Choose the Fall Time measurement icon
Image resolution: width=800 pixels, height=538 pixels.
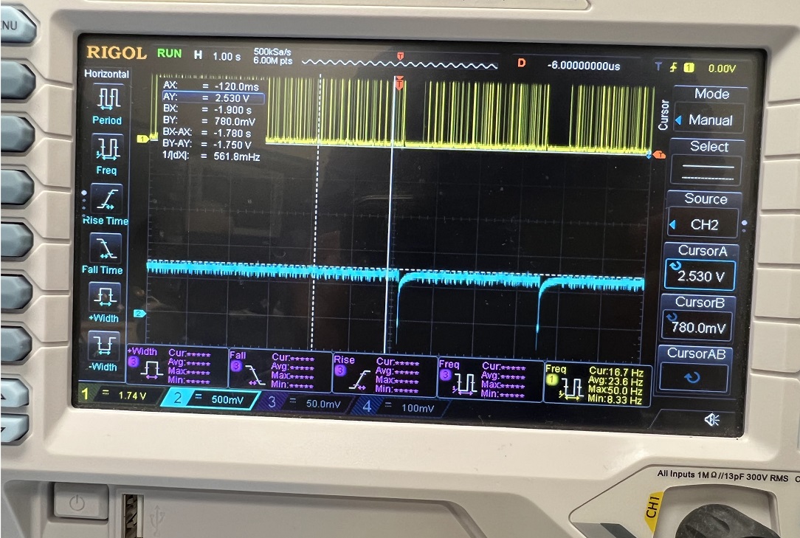pyautogui.click(x=106, y=247)
